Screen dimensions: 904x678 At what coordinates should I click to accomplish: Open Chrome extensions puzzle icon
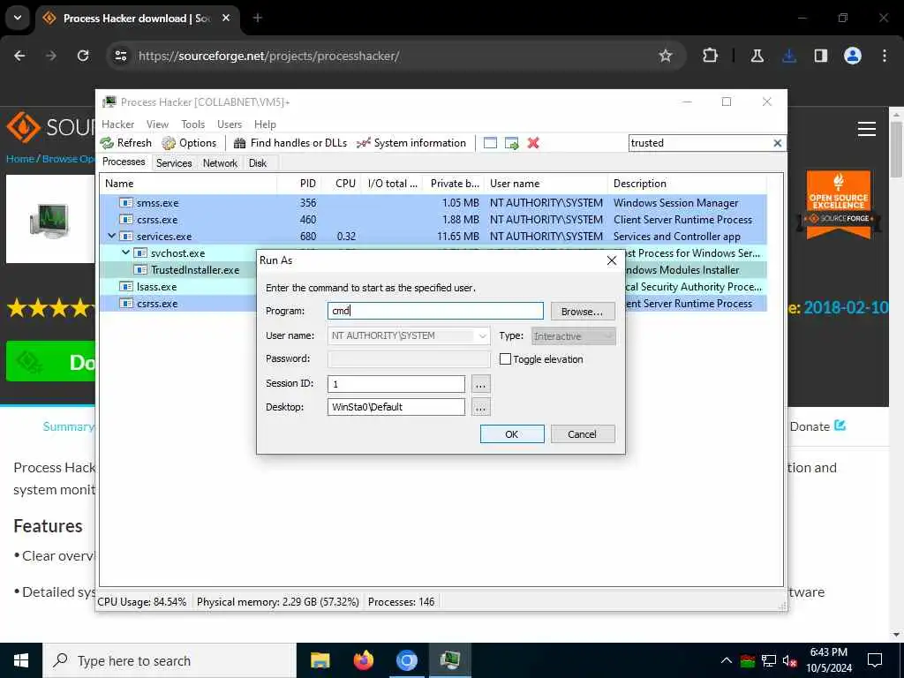click(711, 56)
